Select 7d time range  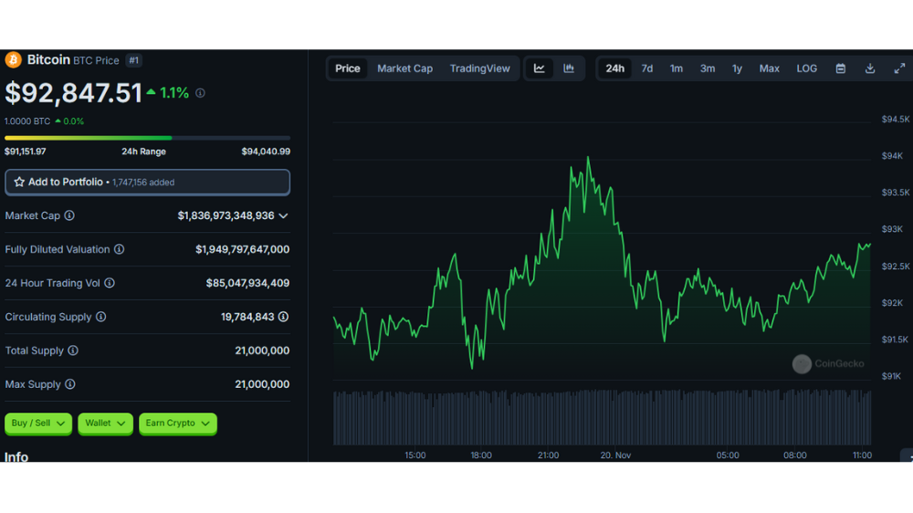click(x=647, y=68)
